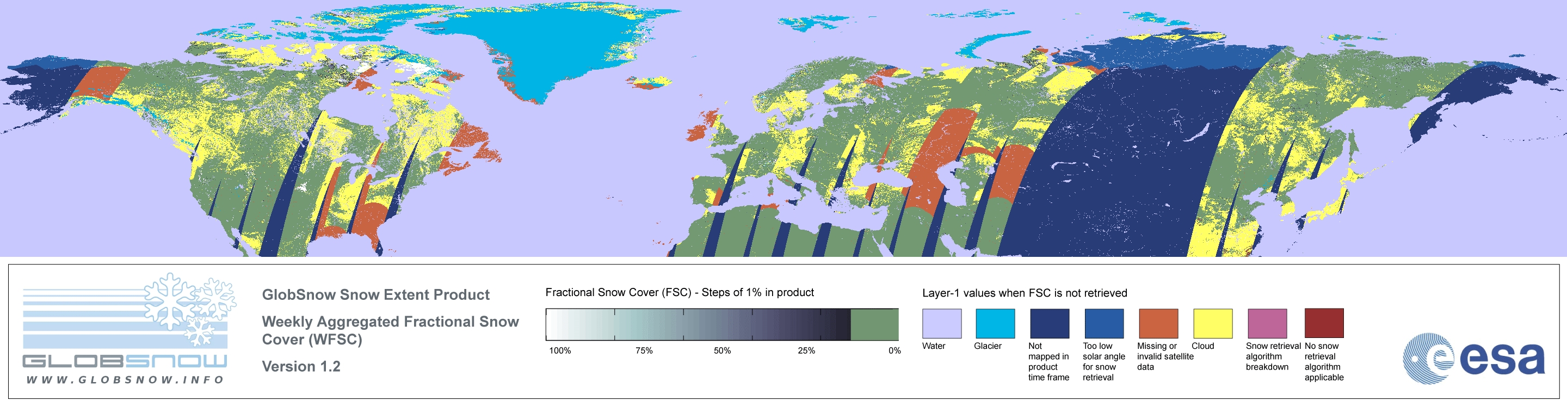Click 'Missing or invalid satellite data' label
Viewport: 1567px width, 406px height.
tap(1165, 356)
